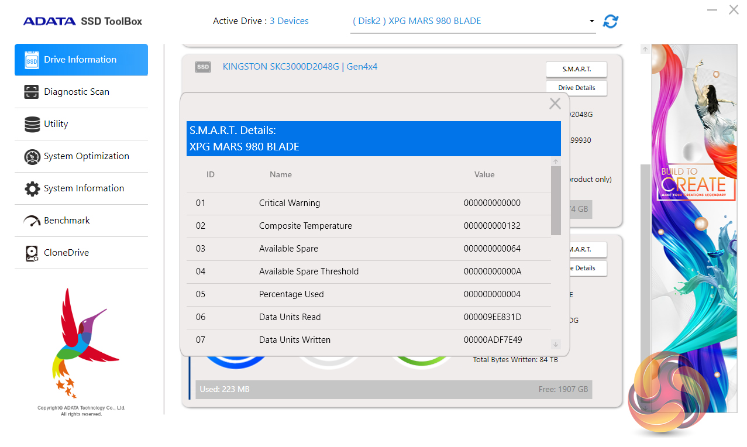Click the scroll up arrow in the S.M.A.R.T. list
The width and height of the screenshot is (747, 447).
[x=556, y=161]
